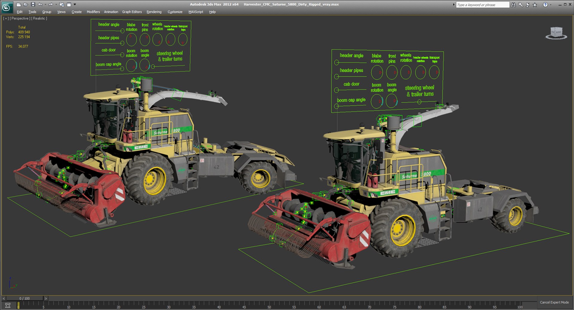Click the window title Harvester_CMC_Saturne file name
The height and width of the screenshot is (310, 574).
[x=291, y=4]
